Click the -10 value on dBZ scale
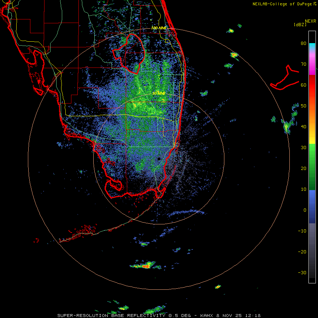Screen dimensions: 318x318 tap(302, 231)
